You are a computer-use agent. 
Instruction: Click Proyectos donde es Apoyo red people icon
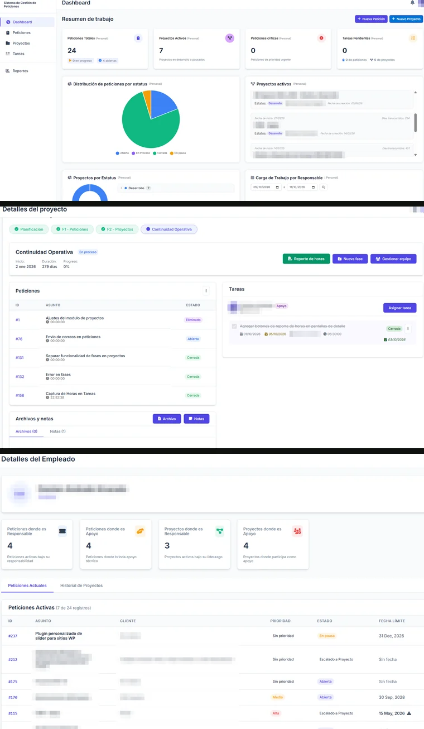coord(297,532)
